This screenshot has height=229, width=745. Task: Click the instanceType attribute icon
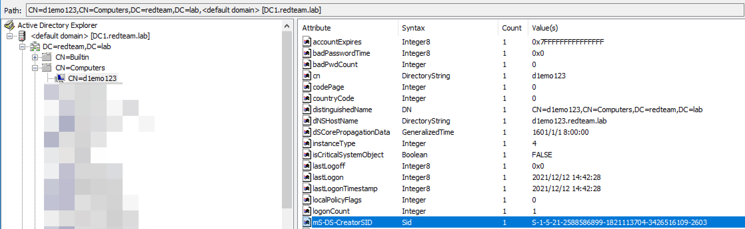pos(307,143)
